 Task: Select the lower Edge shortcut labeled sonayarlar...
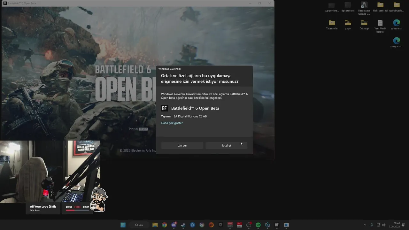[x=397, y=43]
